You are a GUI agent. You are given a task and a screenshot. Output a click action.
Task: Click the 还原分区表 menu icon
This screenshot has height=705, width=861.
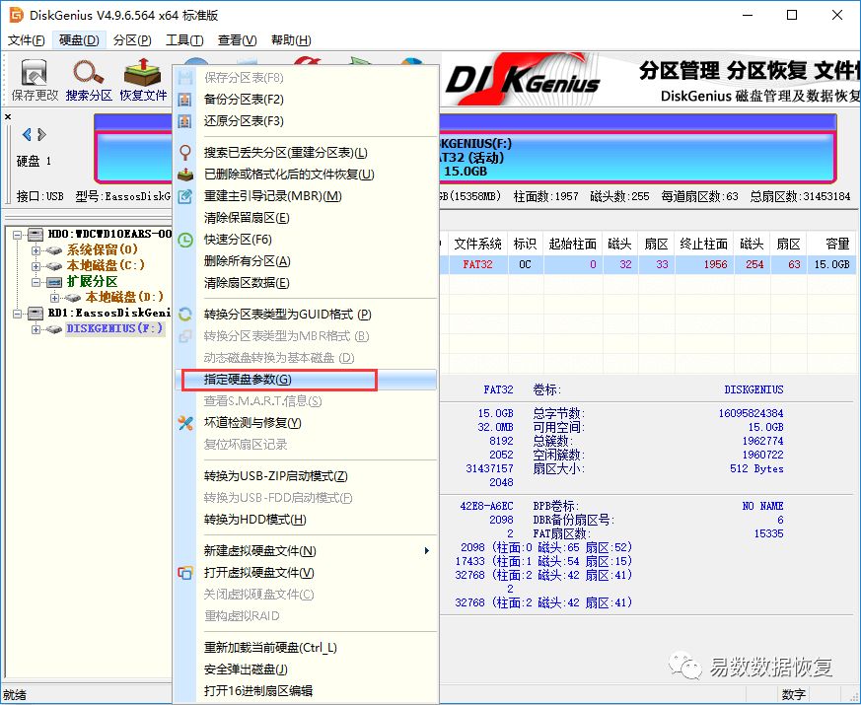(x=185, y=121)
